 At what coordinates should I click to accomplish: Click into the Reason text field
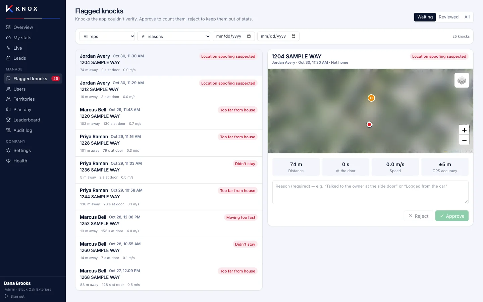(x=370, y=192)
